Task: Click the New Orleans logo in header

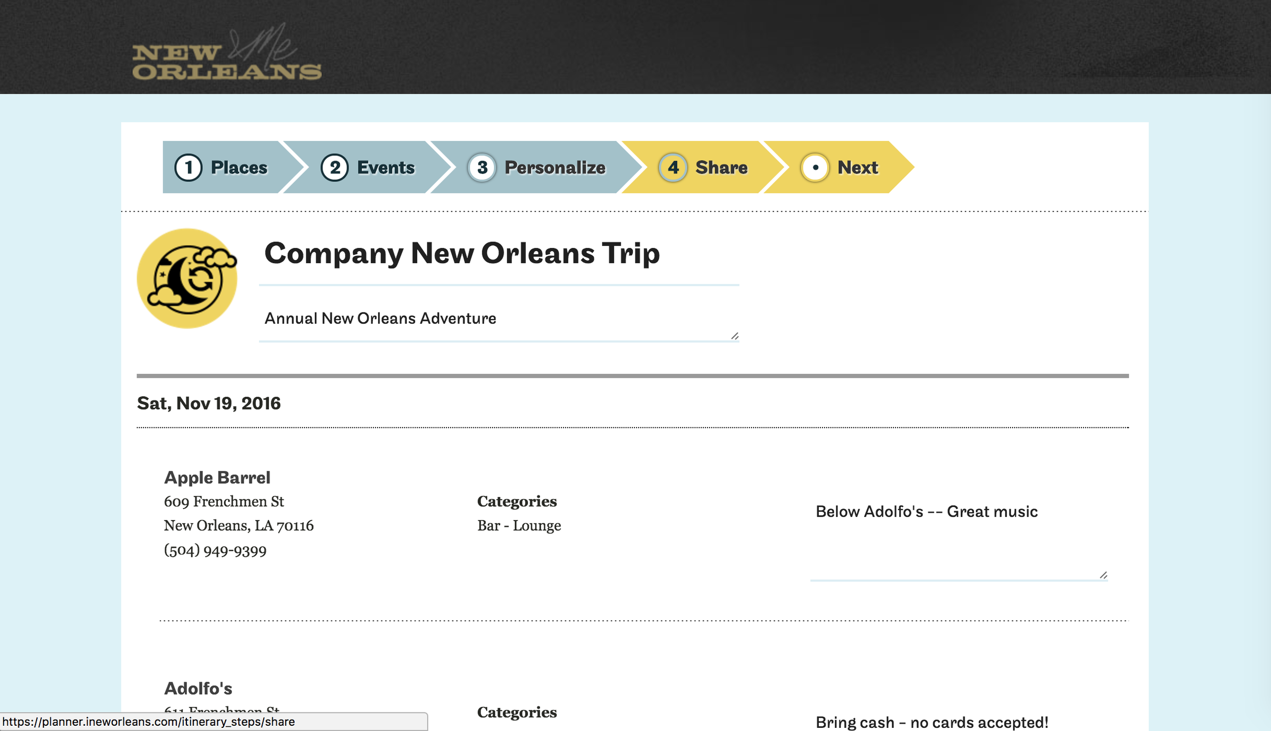Action: pos(227,52)
